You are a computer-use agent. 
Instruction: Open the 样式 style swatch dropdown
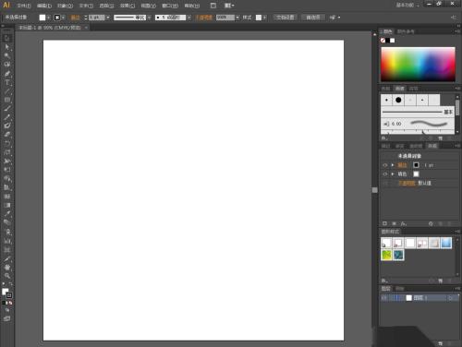pos(264,18)
